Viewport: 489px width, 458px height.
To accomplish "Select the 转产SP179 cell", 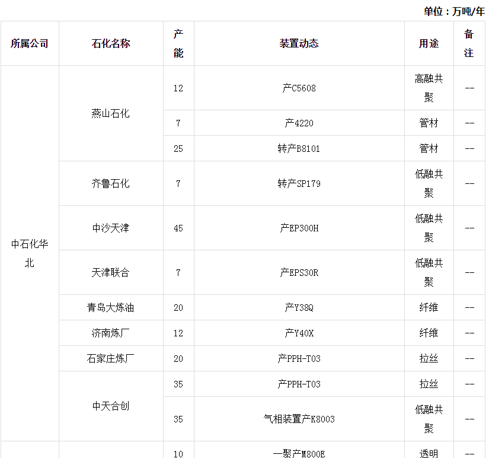I will (299, 183).
